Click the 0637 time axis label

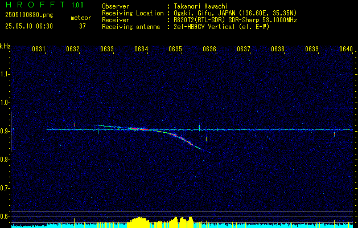pyautogui.click(x=244, y=48)
